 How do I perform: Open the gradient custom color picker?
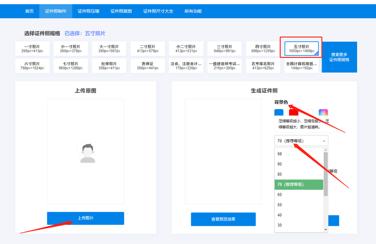point(323,112)
